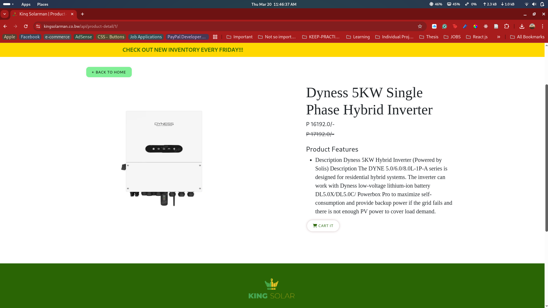Click the Cart It button
The image size is (548, 308).
[323, 226]
